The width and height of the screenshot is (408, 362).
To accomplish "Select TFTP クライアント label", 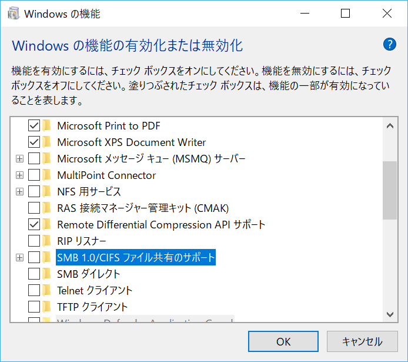I will (x=92, y=307).
